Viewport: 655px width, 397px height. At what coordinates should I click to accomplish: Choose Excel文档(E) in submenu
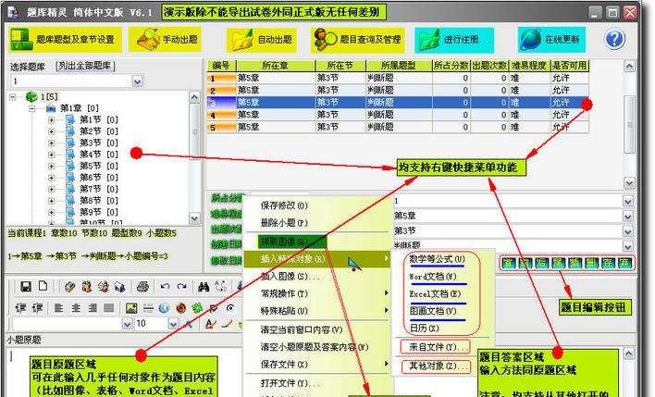coord(435,294)
